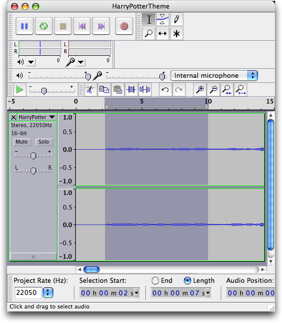Select the Multi-tool asterisk icon

pyautogui.click(x=176, y=33)
